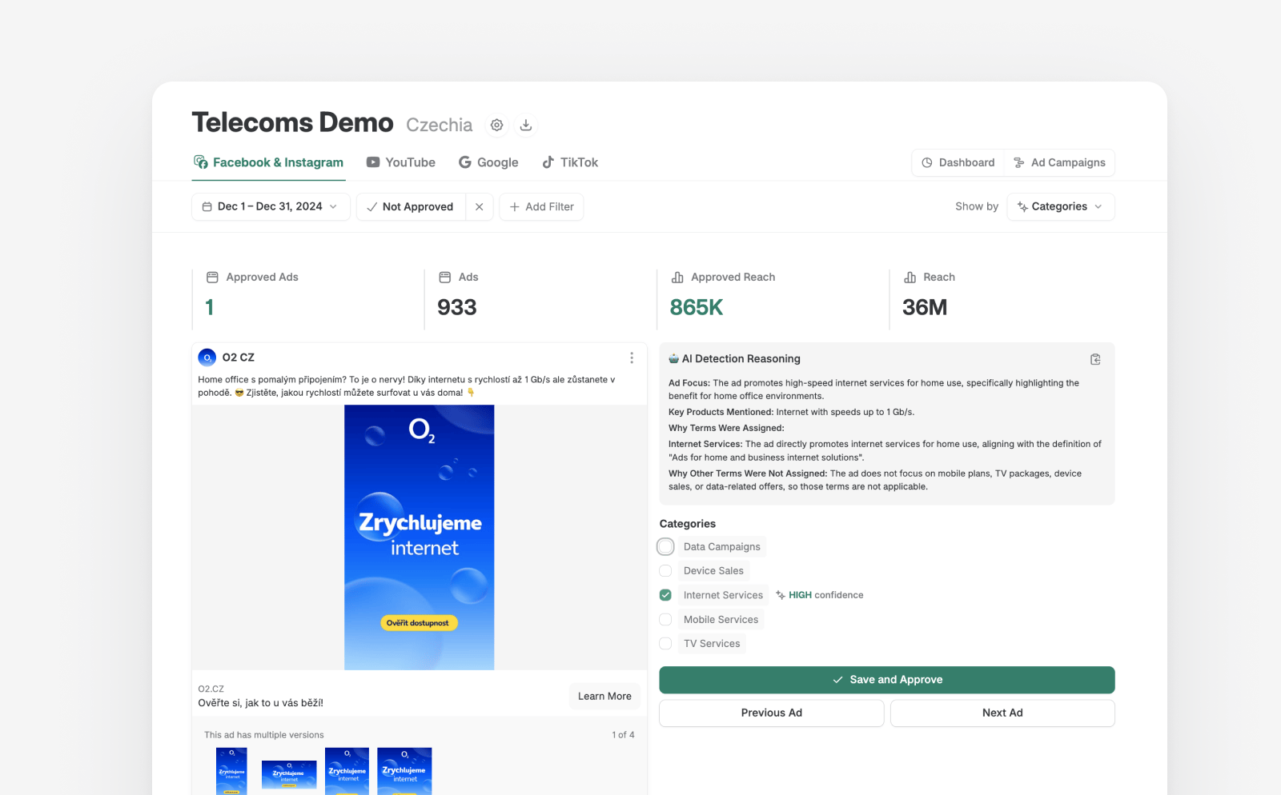Click the AI Detection Reasoning robot icon
Viewport: 1281px width, 795px height.
tap(674, 358)
